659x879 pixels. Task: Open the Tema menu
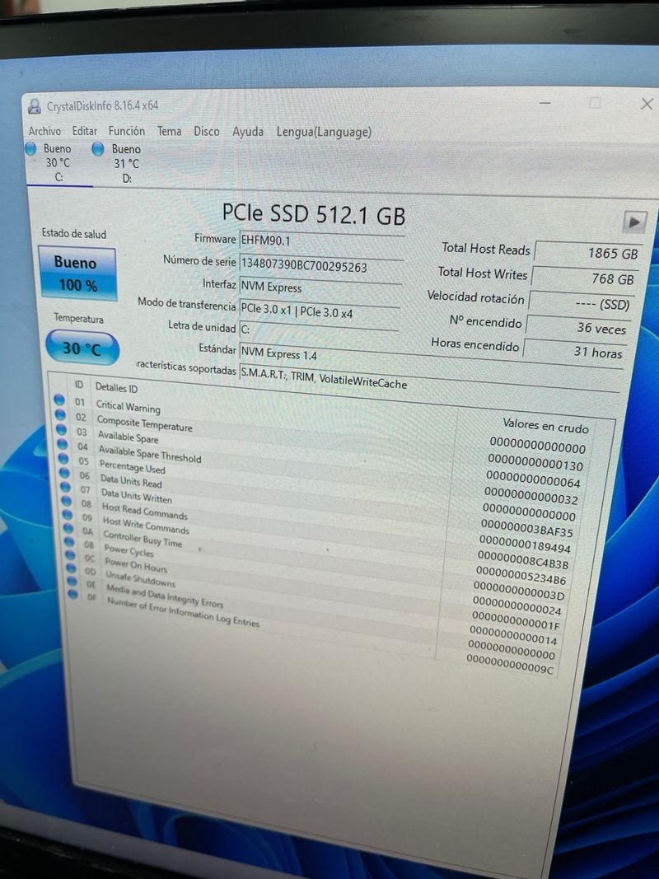(169, 131)
